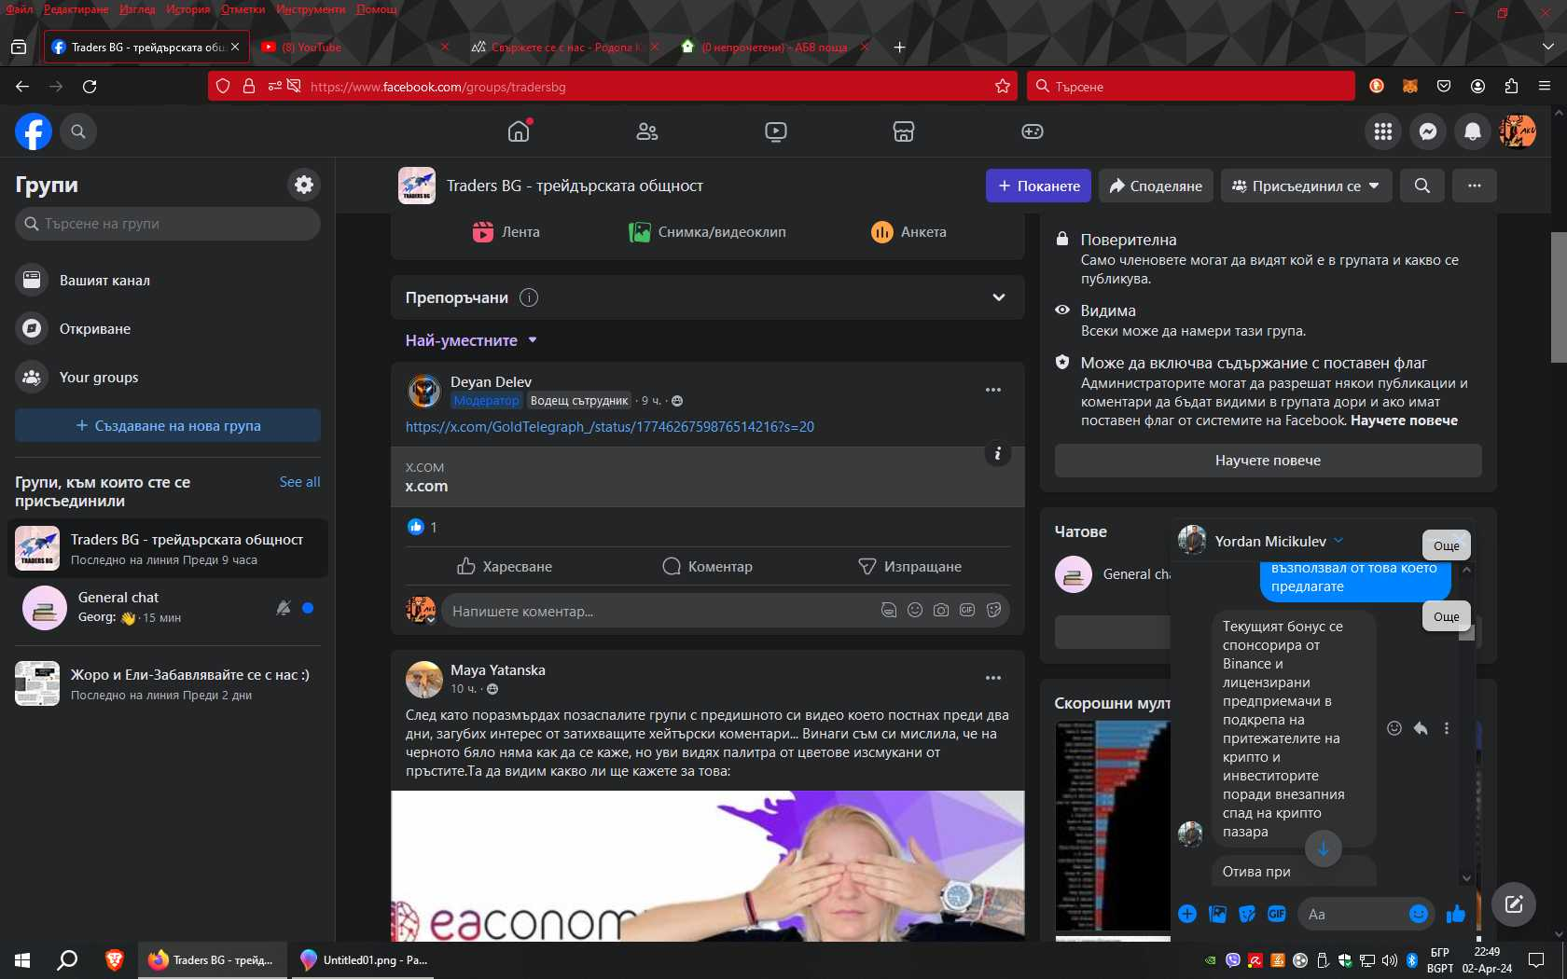Image resolution: width=1567 pixels, height=979 pixels.
Task: Compose new message pencil button
Action: click(1513, 903)
